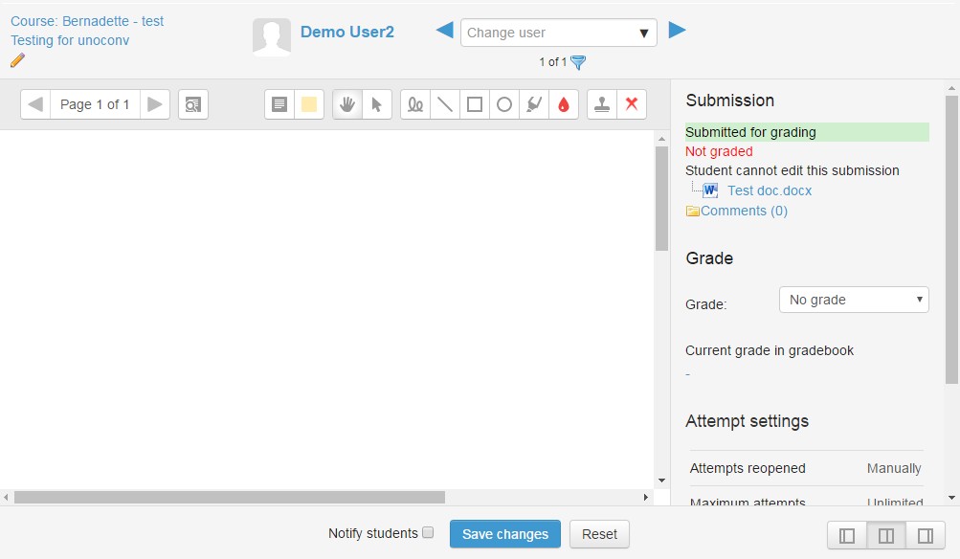This screenshot has width=960, height=559.
Task: Select the freehand pen tool
Action: coord(415,104)
